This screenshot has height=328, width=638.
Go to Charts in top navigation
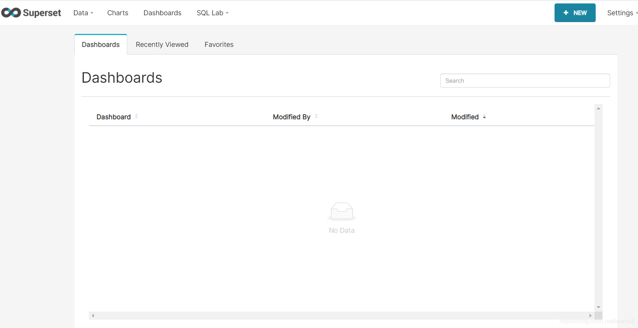pos(118,13)
